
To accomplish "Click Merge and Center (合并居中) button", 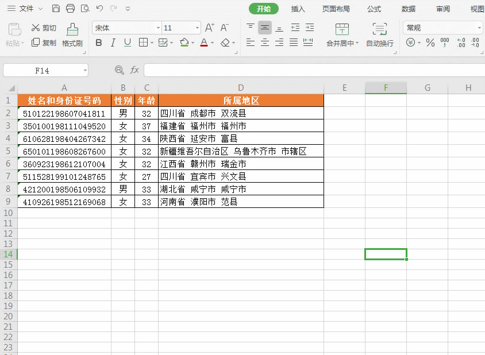I will [x=342, y=35].
